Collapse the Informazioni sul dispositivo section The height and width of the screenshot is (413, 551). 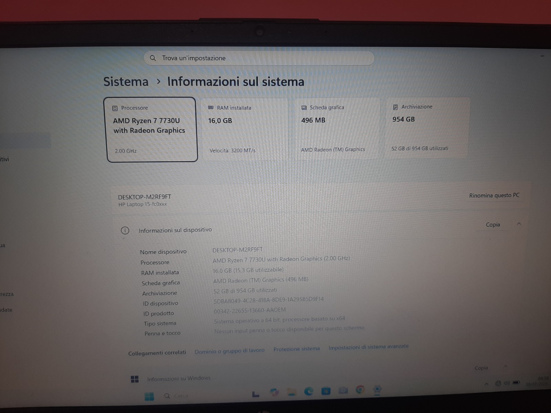[519, 224]
